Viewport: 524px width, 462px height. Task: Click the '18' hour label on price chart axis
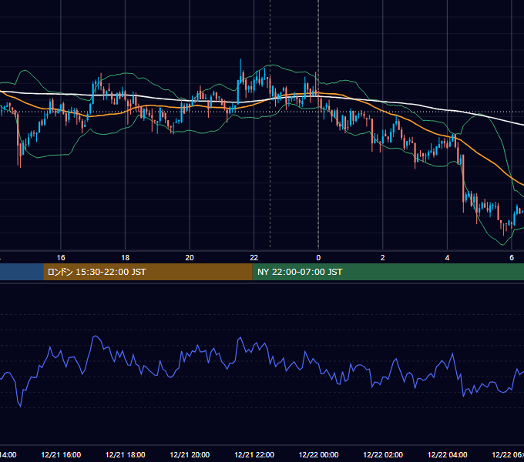(125, 258)
